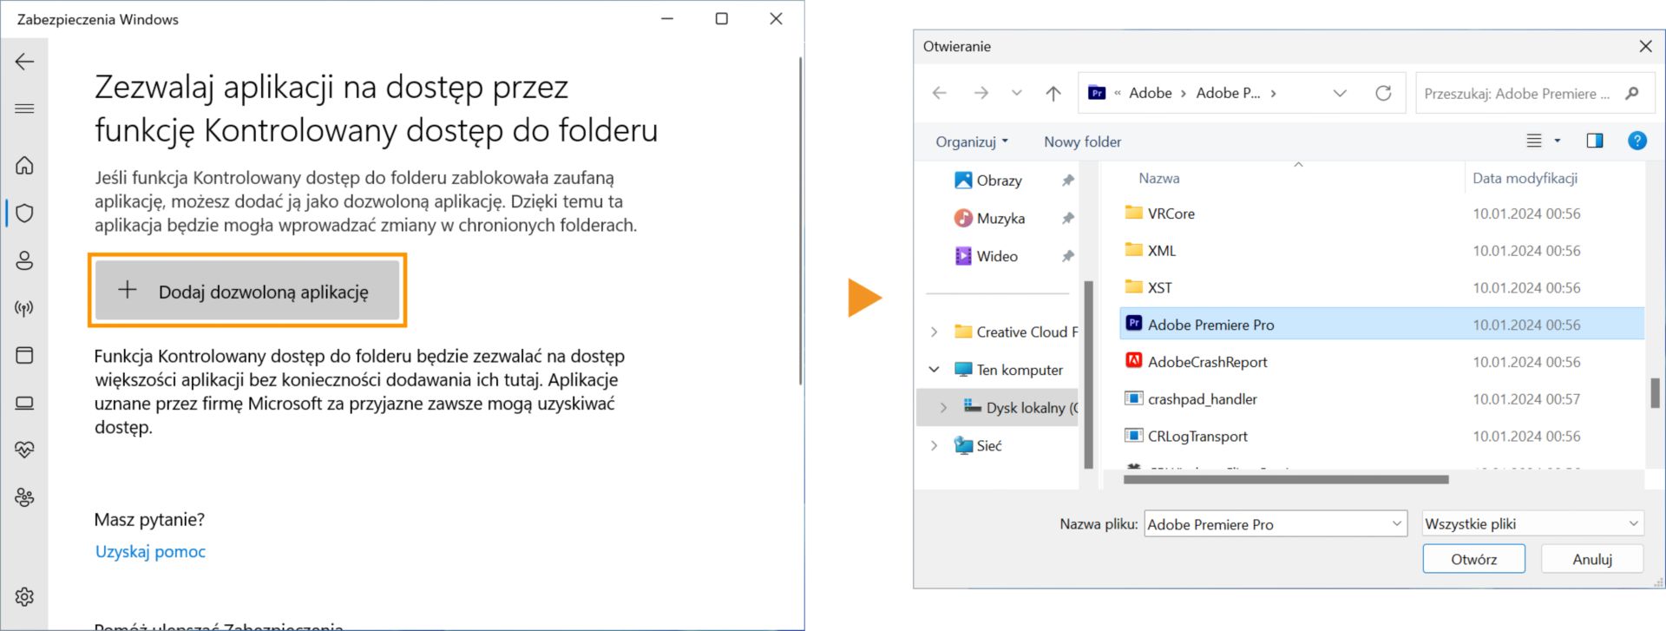Open Device security laptop icon
Screen dimensions: 1666x631
coord(24,403)
